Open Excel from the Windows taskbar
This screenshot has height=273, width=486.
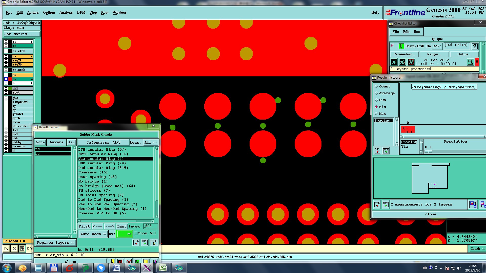[163, 268]
